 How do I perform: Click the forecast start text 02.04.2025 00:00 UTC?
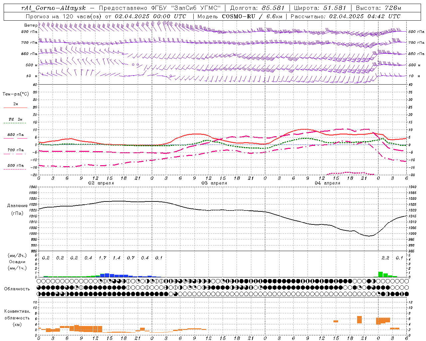[150, 16]
